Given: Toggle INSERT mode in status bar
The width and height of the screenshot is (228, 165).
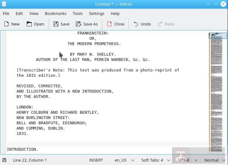Looking at the screenshot, I should tap(96, 160).
